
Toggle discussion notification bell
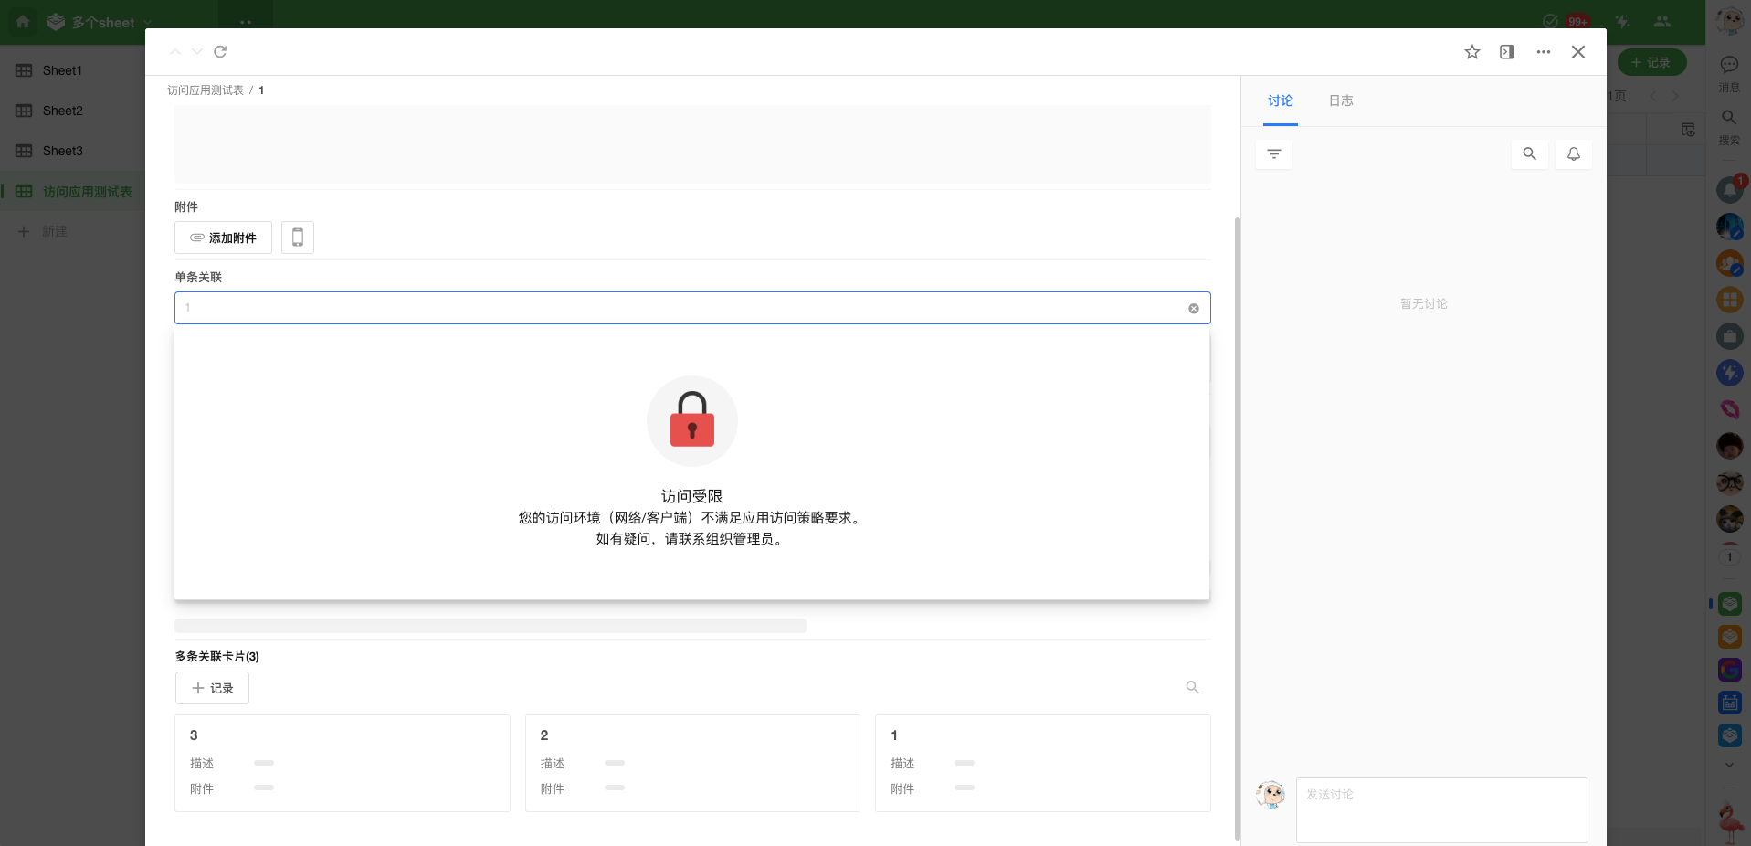coord(1573,154)
